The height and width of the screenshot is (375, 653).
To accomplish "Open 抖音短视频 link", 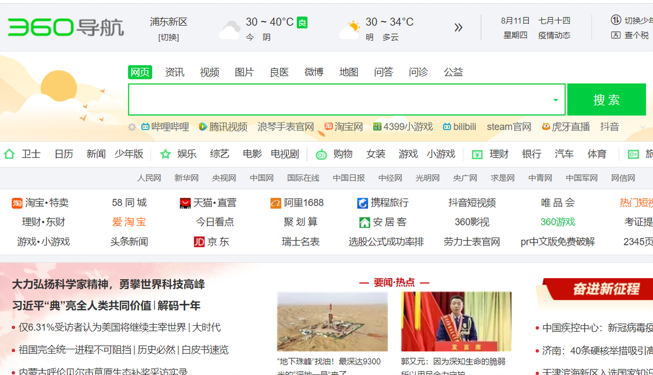I will [x=472, y=203].
